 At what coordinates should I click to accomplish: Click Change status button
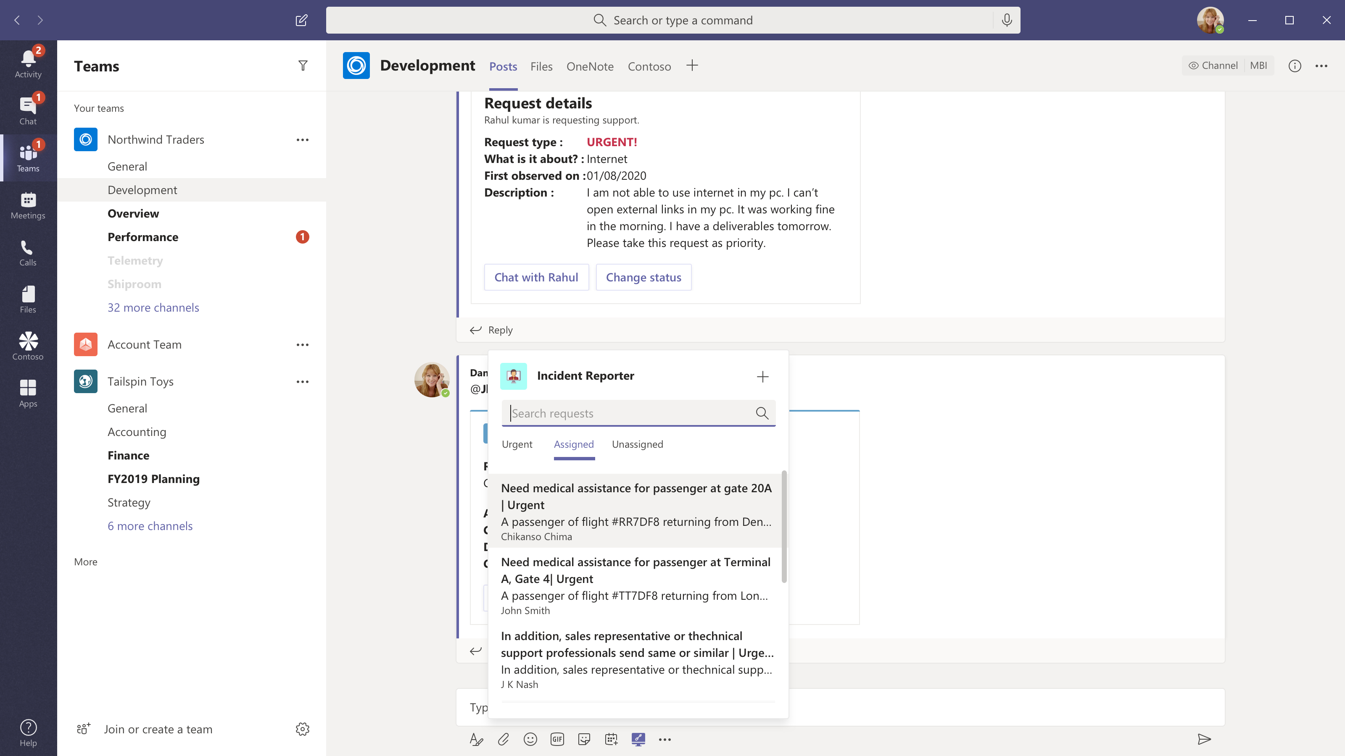[644, 277]
